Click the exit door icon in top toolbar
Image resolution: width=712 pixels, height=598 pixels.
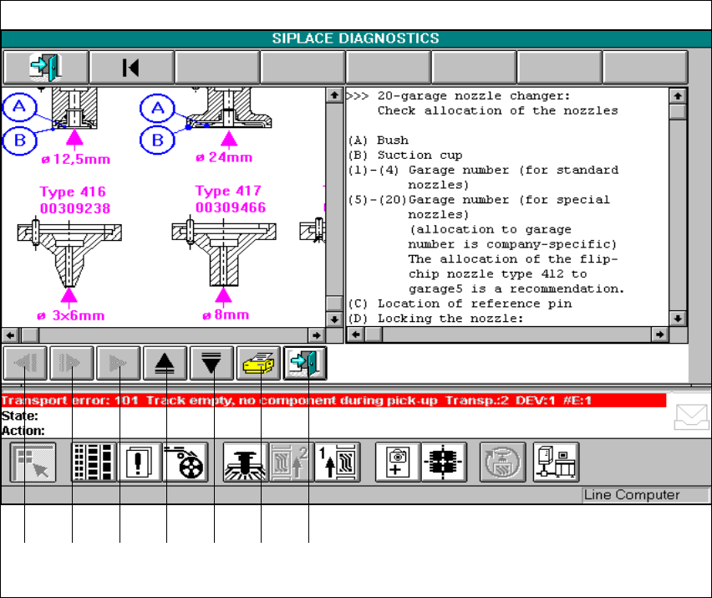(46, 68)
